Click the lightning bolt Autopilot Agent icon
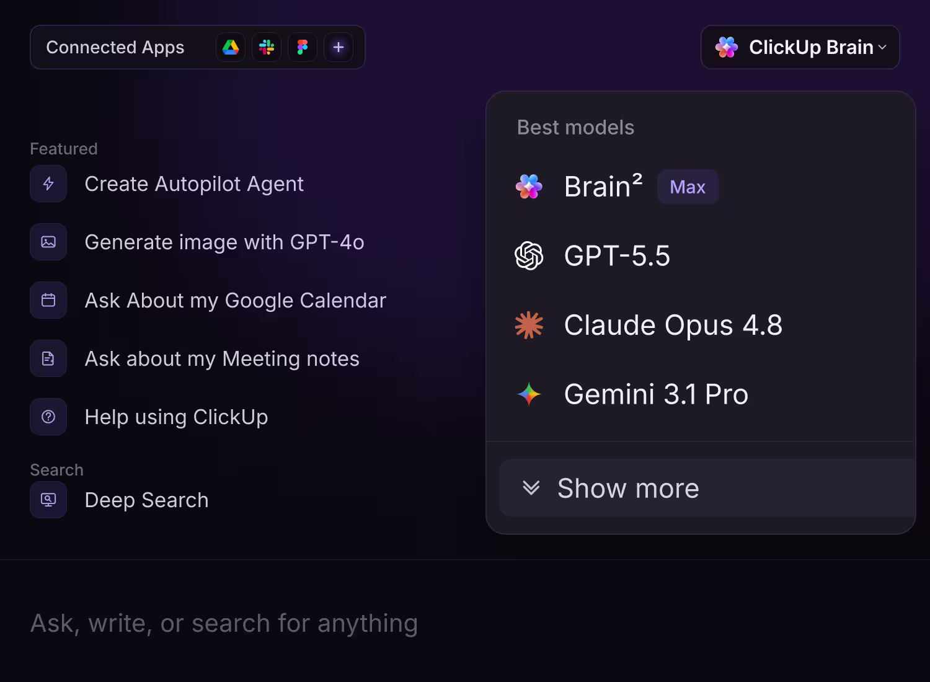The width and height of the screenshot is (930, 682). [48, 184]
